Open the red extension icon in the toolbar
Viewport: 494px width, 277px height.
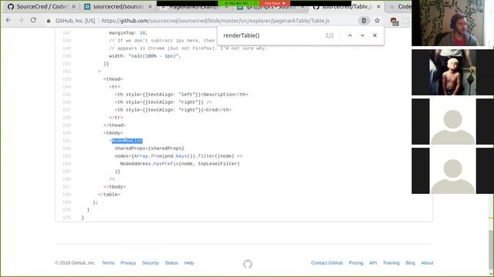394,21
